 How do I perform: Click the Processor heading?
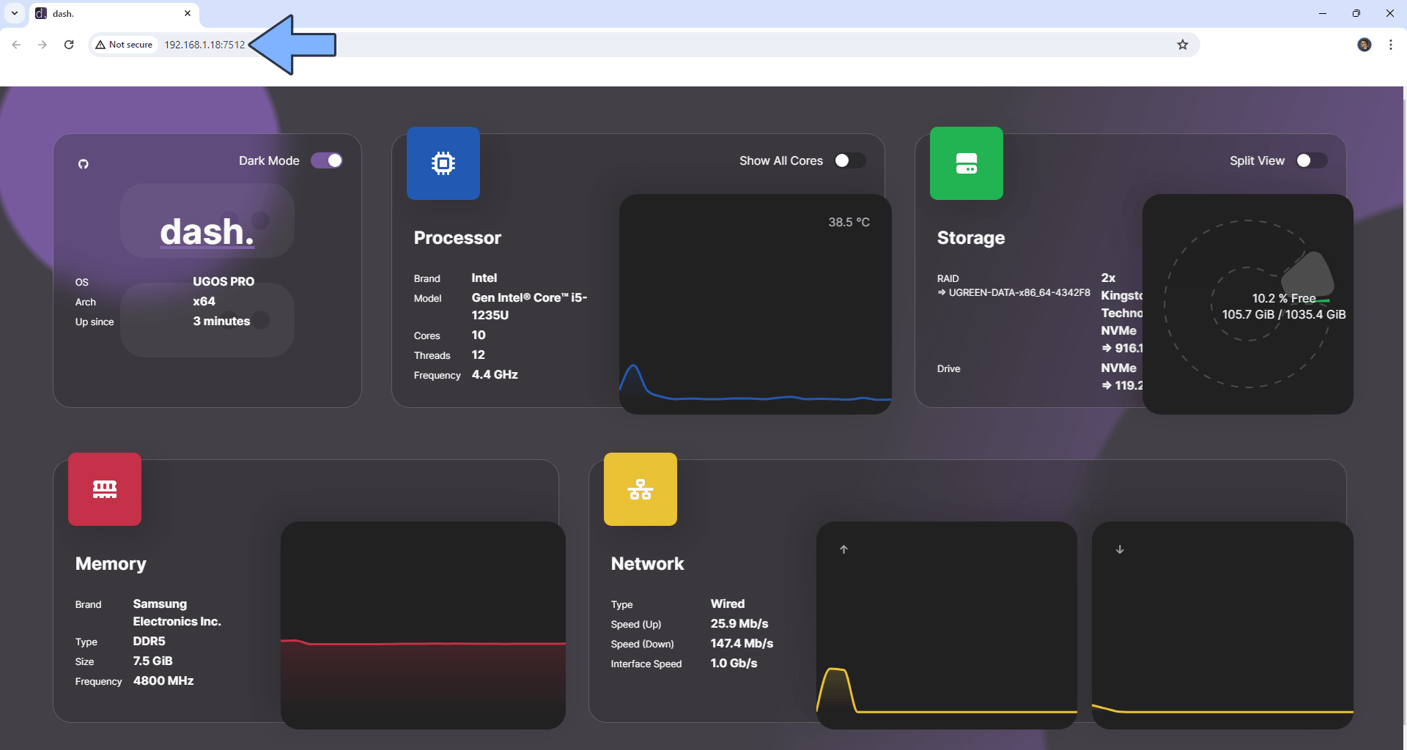[457, 237]
